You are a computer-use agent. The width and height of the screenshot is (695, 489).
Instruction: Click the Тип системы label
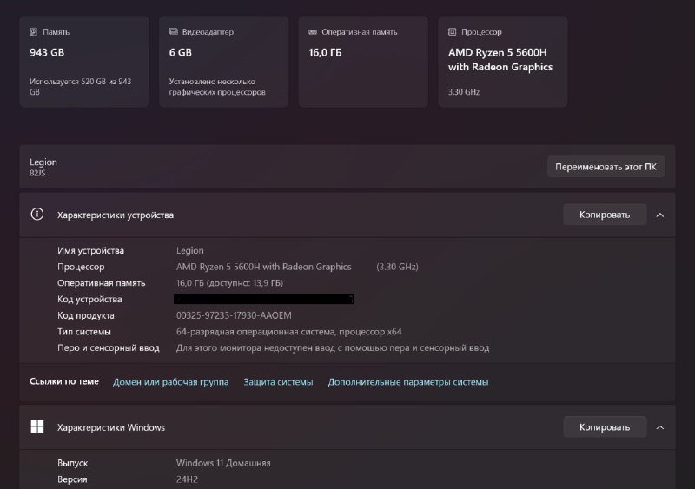[83, 332]
